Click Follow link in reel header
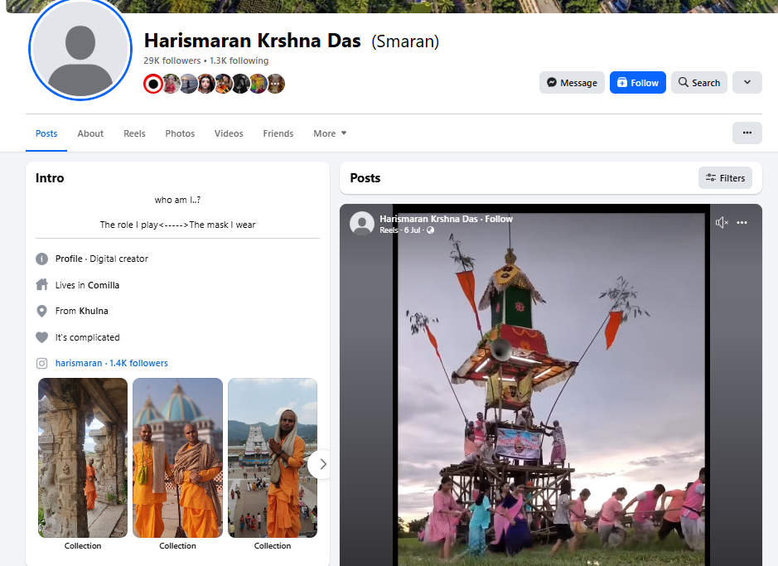This screenshot has width=778, height=566. pos(499,219)
